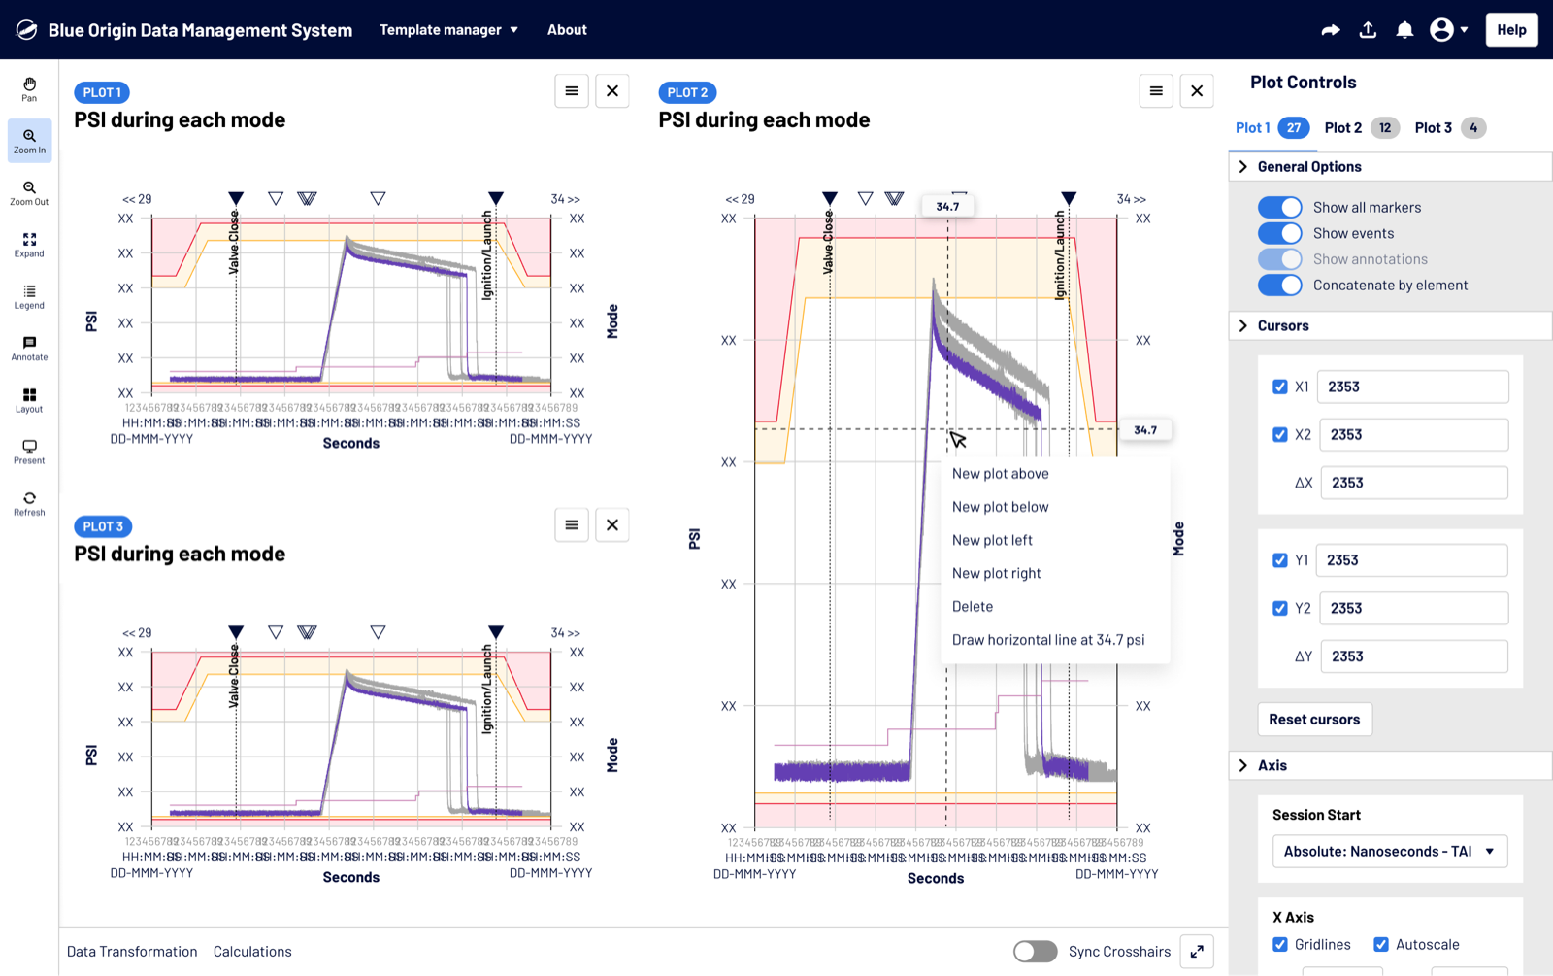Select the Pan tool in sidebar
The width and height of the screenshot is (1553, 976).
tap(29, 89)
